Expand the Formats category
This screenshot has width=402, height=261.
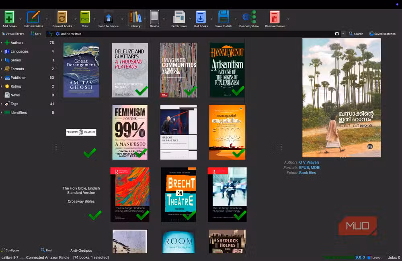point(2,69)
